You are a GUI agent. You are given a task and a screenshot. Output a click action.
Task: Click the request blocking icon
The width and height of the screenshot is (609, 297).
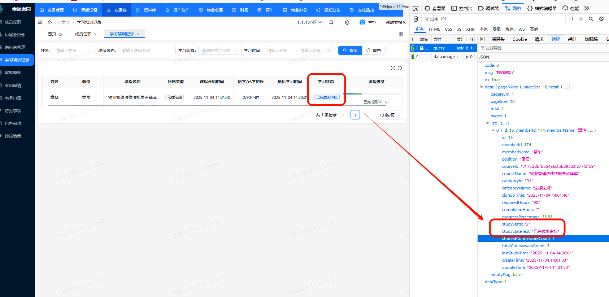601,19
